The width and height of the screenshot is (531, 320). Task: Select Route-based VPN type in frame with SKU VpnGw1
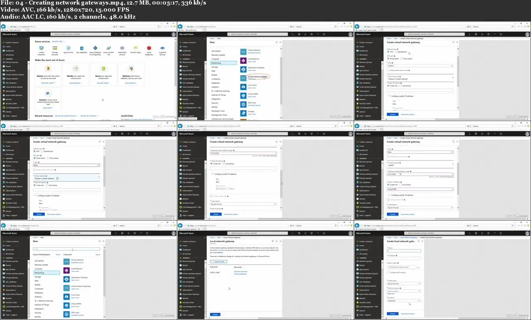click(388, 59)
